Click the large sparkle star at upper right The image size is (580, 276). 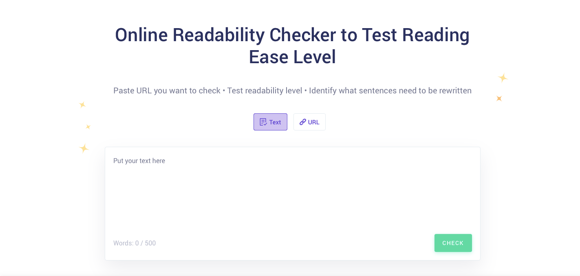(503, 77)
